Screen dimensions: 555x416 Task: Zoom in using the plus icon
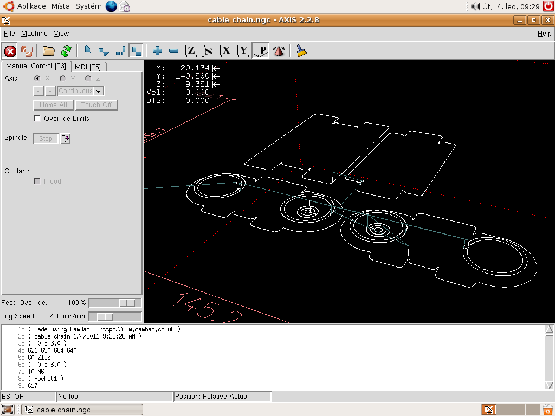tap(158, 51)
